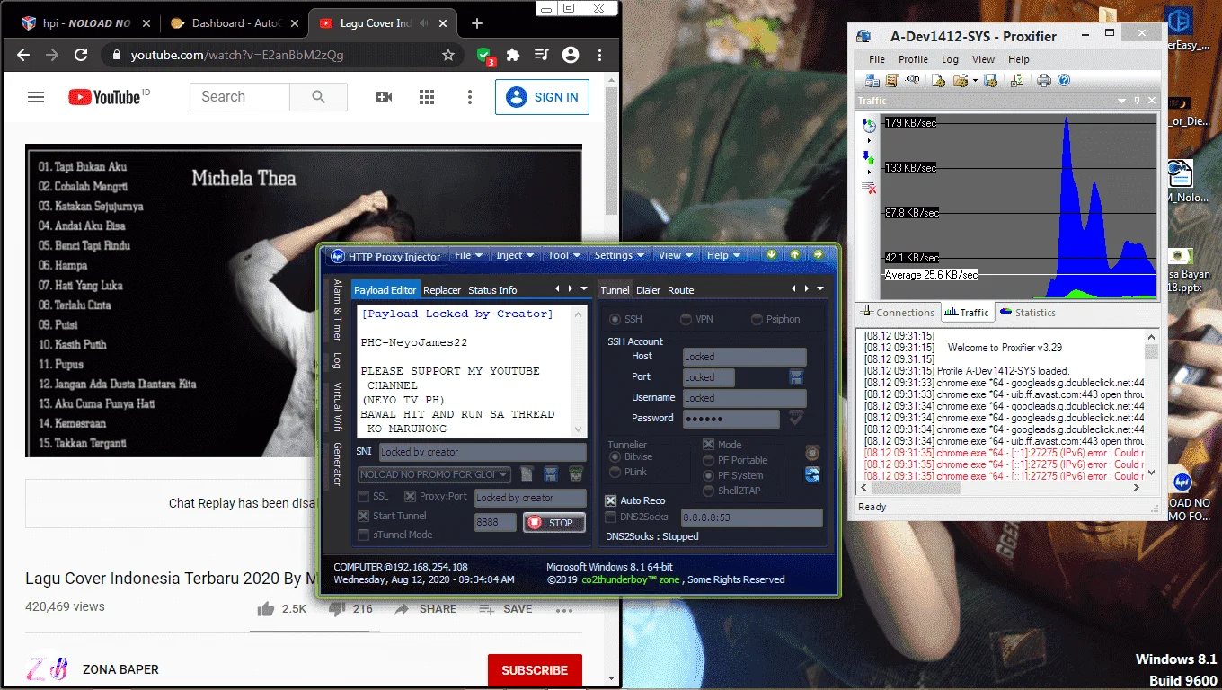Click the YouTube search input field
Screen dimensions: 1222x690
(240, 97)
